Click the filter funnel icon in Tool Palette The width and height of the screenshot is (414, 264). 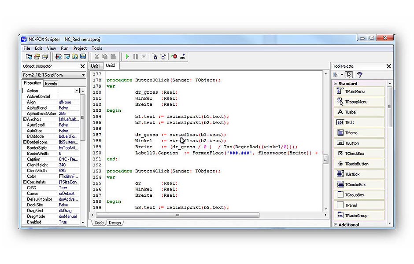pyautogui.click(x=359, y=75)
